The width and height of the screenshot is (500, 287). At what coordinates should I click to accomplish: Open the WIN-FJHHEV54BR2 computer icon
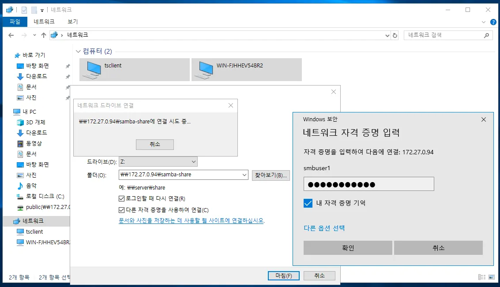[247, 70]
